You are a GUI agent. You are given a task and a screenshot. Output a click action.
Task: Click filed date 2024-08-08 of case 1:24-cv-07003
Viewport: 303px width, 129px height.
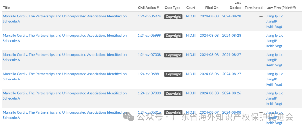[x=209, y=93]
